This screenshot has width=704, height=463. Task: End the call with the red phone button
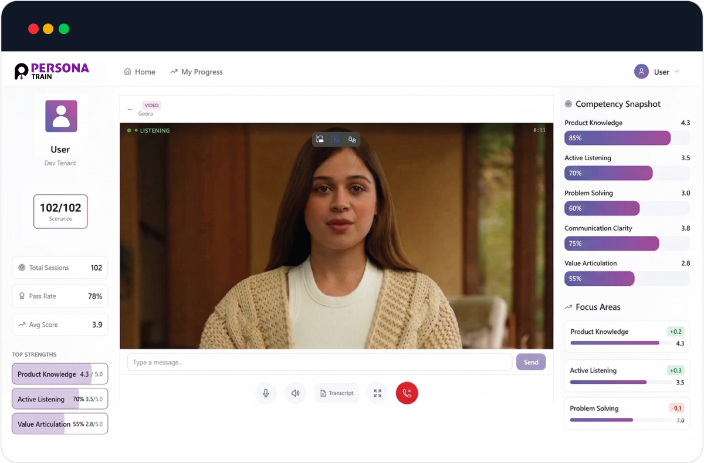(407, 393)
